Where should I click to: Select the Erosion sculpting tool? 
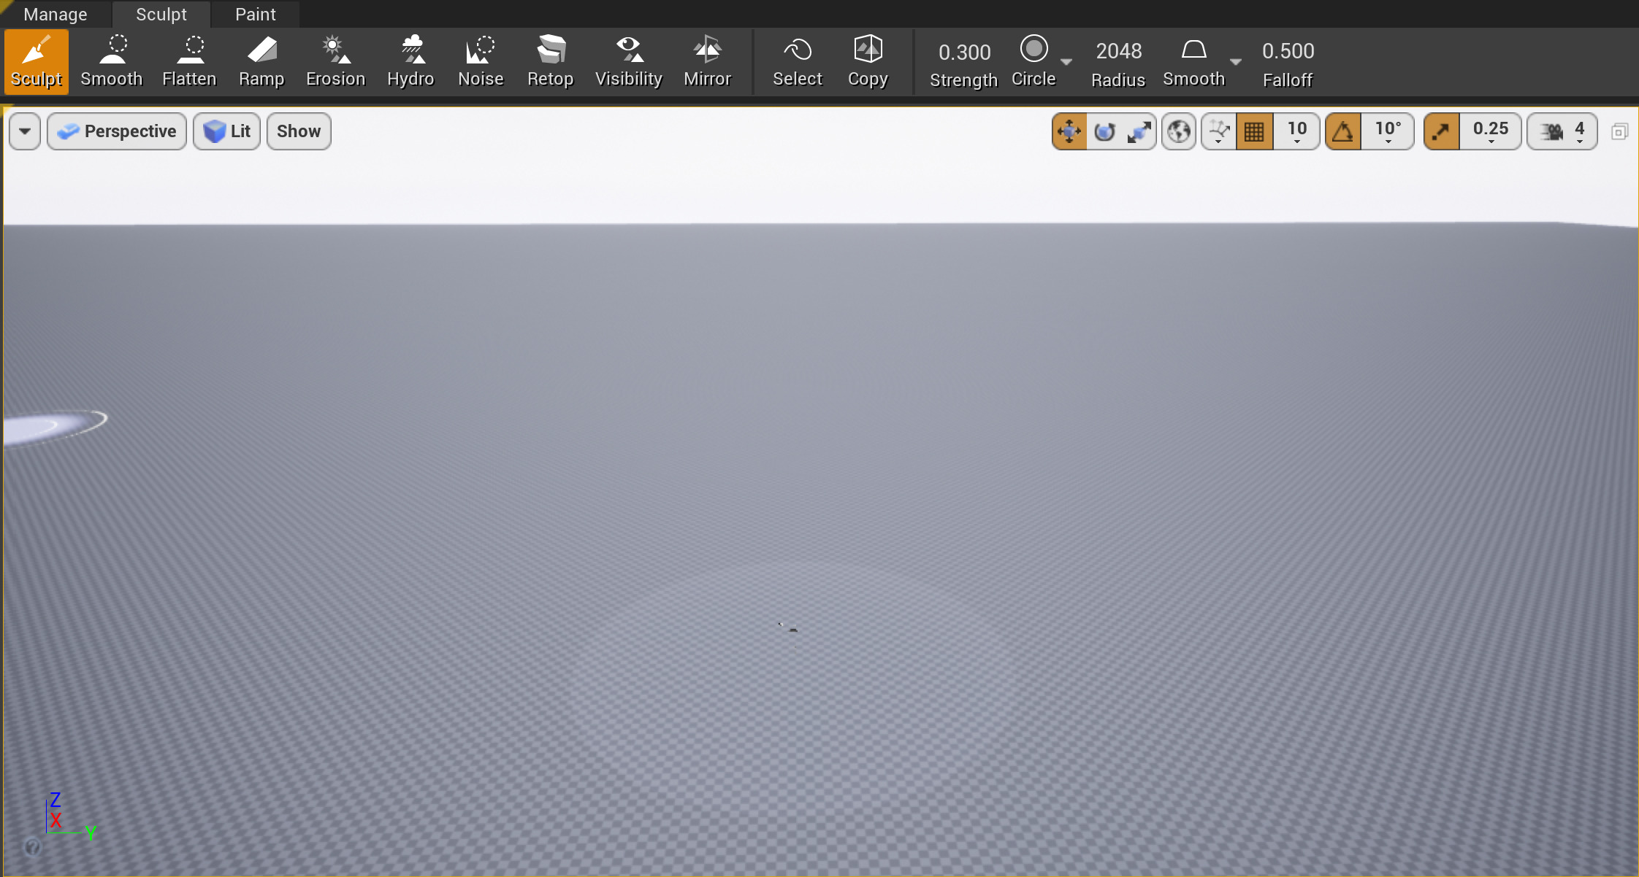(335, 62)
